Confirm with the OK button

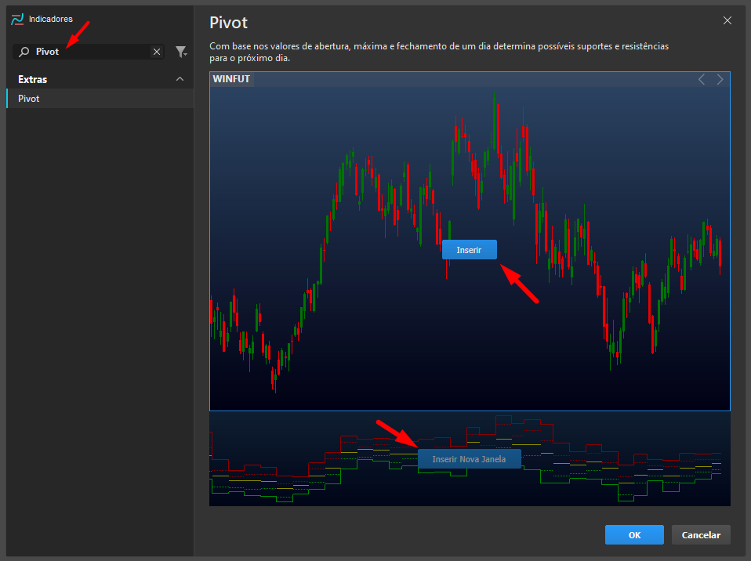point(634,534)
